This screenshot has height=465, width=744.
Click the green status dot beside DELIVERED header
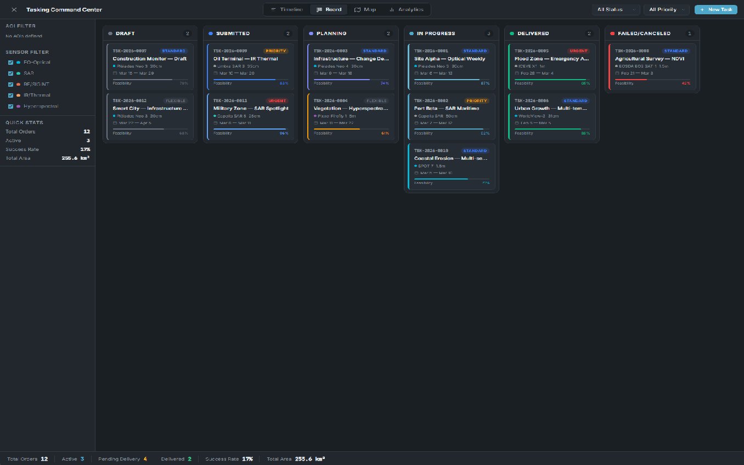point(511,33)
